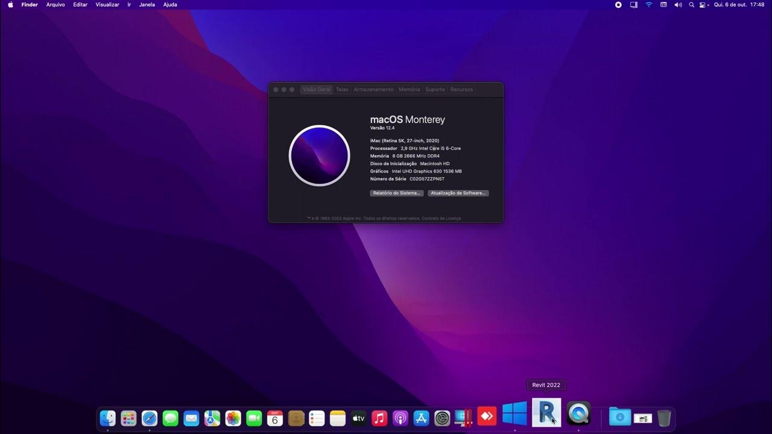Open the Ajuda menu
Image resolution: width=772 pixels, height=434 pixels.
click(170, 4)
